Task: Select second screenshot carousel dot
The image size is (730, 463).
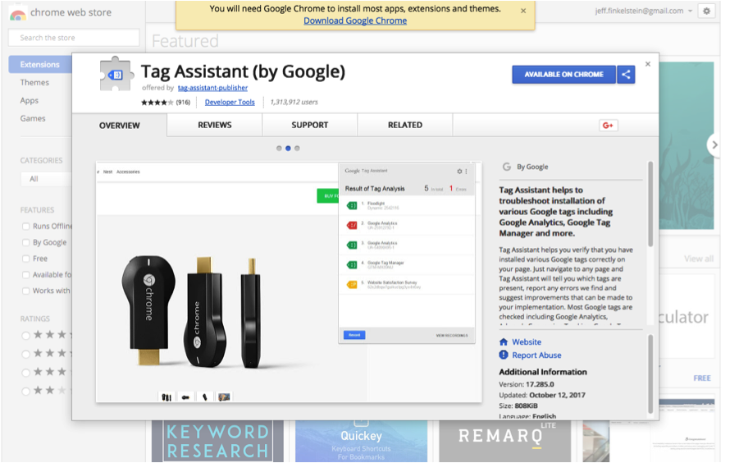Action: coord(288,149)
